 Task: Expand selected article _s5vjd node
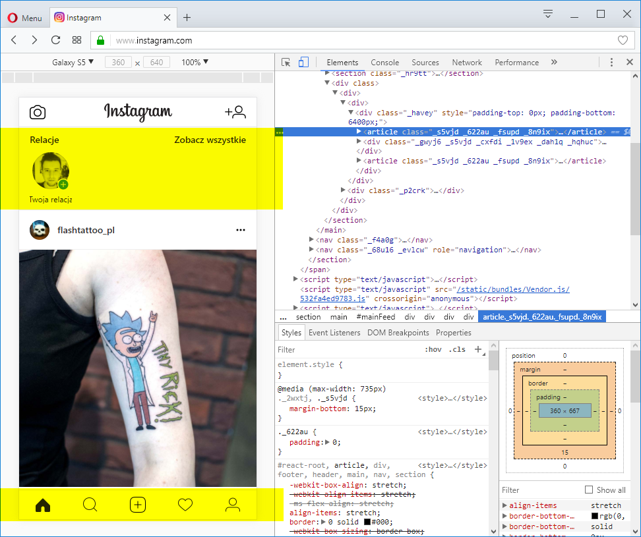[x=359, y=132]
